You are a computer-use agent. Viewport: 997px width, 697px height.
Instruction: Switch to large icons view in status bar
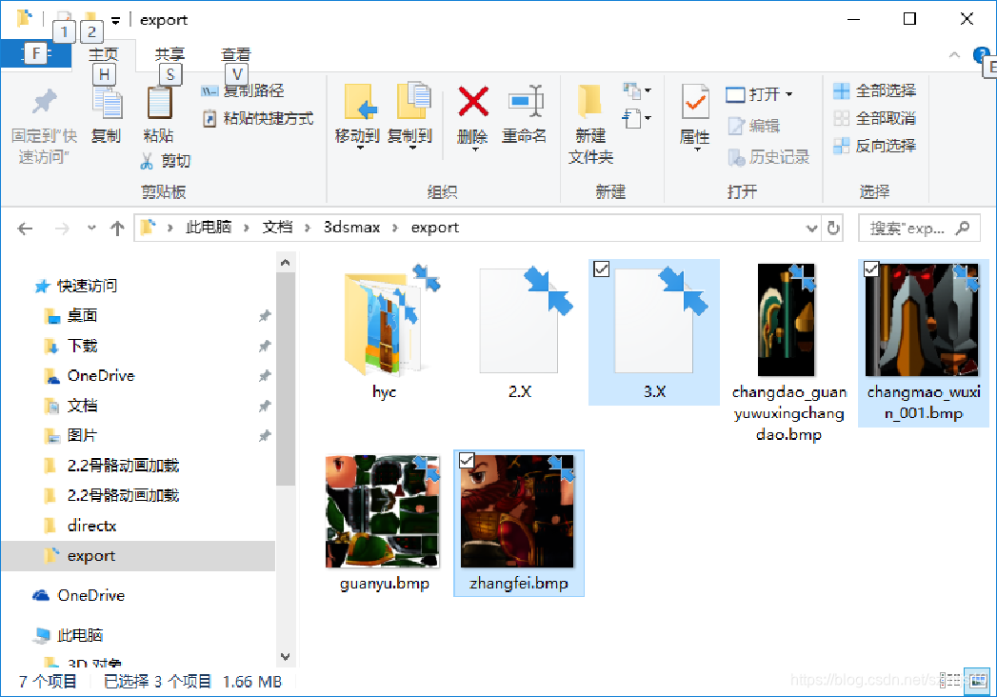[978, 680]
